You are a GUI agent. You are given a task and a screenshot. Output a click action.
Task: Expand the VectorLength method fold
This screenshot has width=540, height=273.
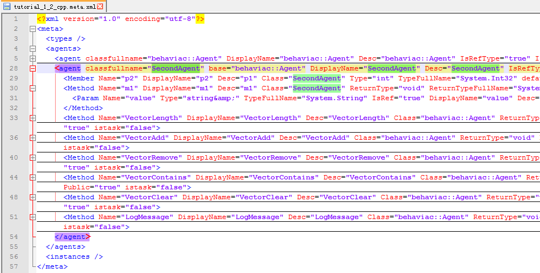pos(33,118)
